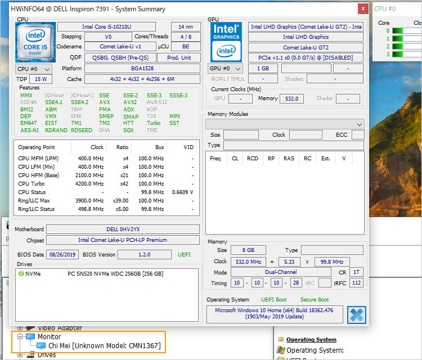Click the Intel UHD Graphics (Comet Lake-U GT2) field
This screenshot has height=360, width=422.
[306, 26]
